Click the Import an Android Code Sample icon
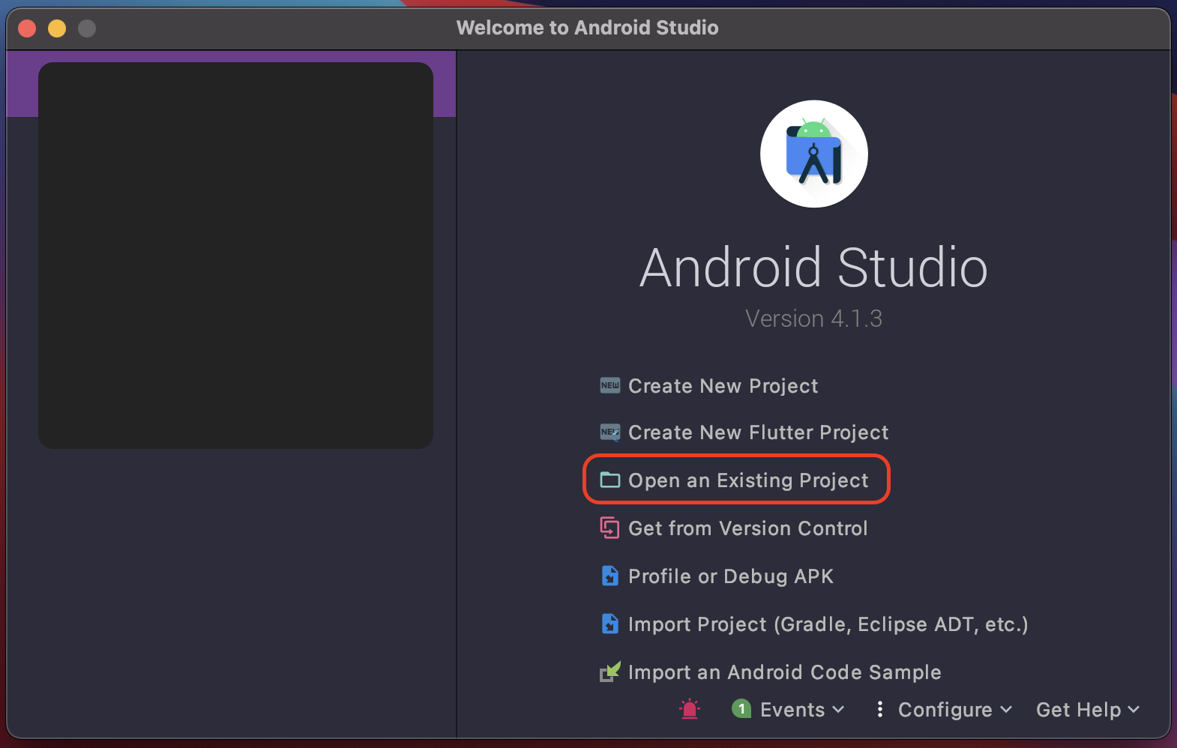Viewport: 1177px width, 748px height. click(609, 672)
